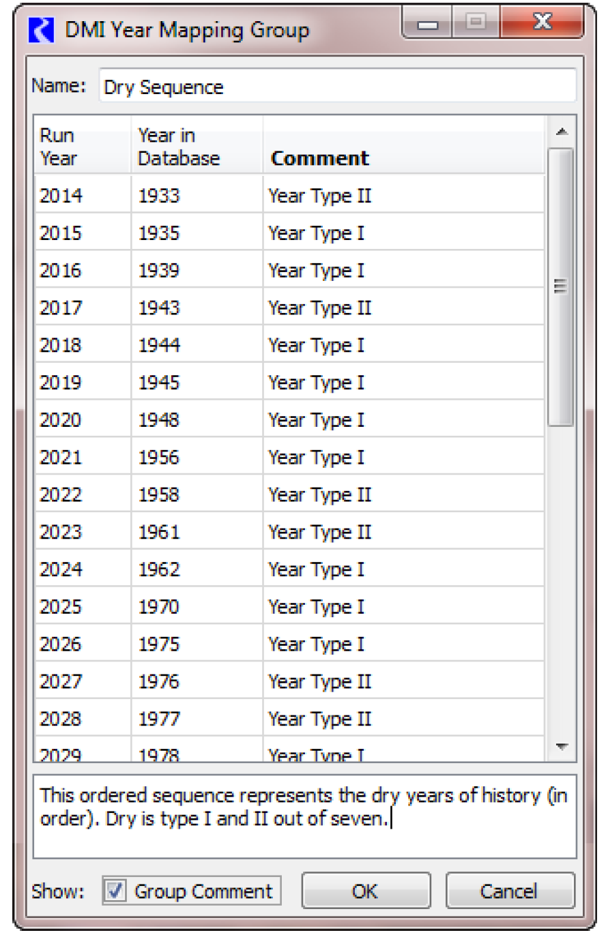Click Comment cell for run year 2022
Image resolution: width=608 pixels, height=935 pixels.
pos(403,495)
